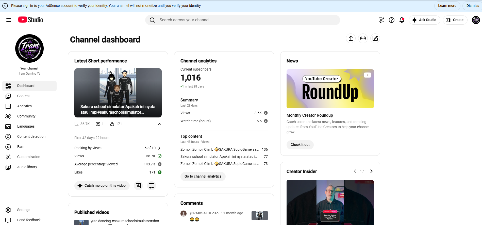Click the info icon in AdSense banner
This screenshot has height=225, width=482.
5,6
